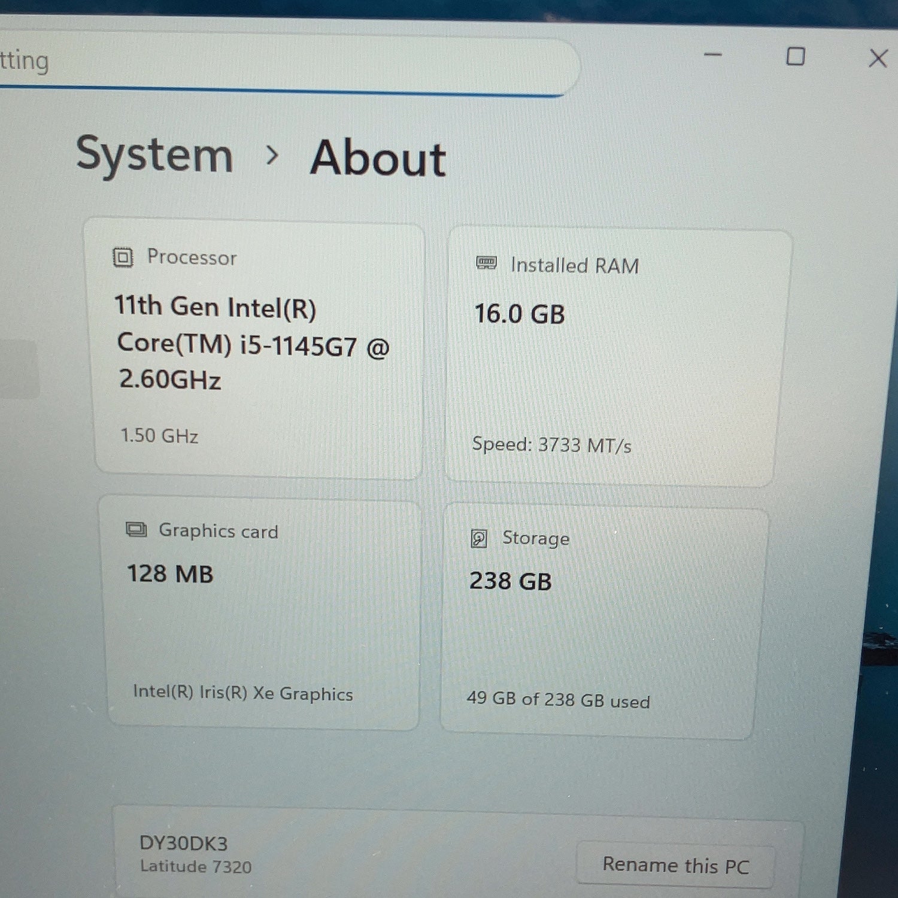Click the Processor card label
This screenshot has height=898, width=898.
(192, 257)
